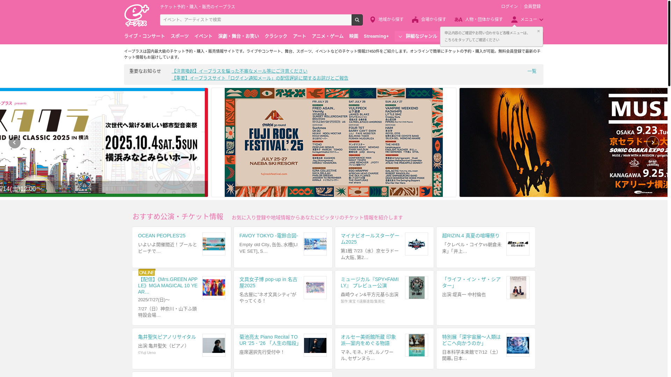Screen dimensions: 671x377
Task: Open the FAVOY TOKYO -電鈴合図- link
Action: [269, 236]
